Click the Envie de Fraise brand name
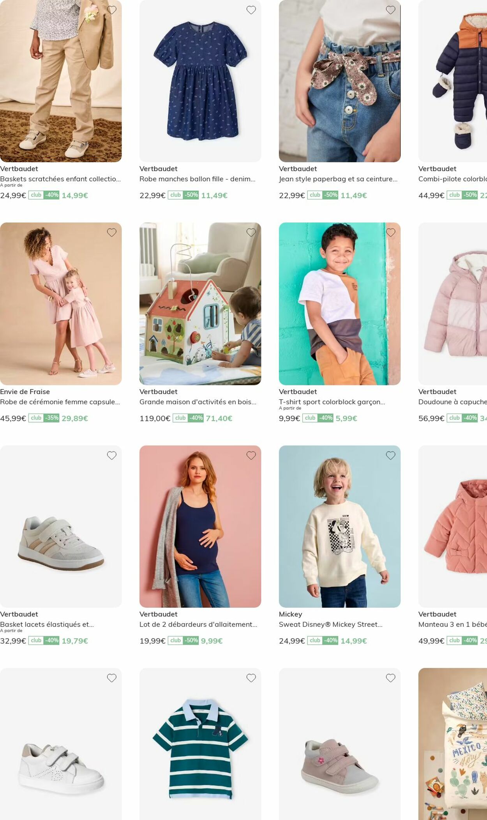The width and height of the screenshot is (487, 820). 25,392
